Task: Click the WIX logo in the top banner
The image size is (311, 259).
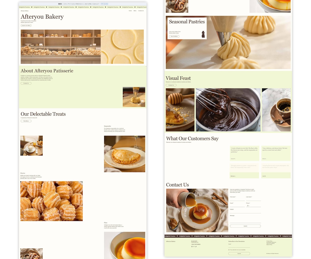Action: (60, 4)
